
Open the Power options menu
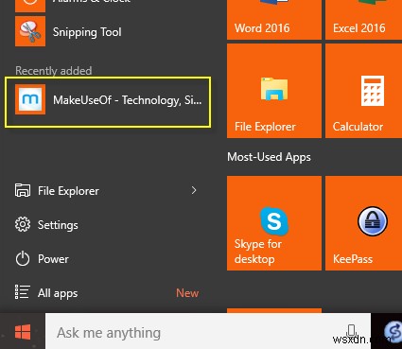pos(53,259)
